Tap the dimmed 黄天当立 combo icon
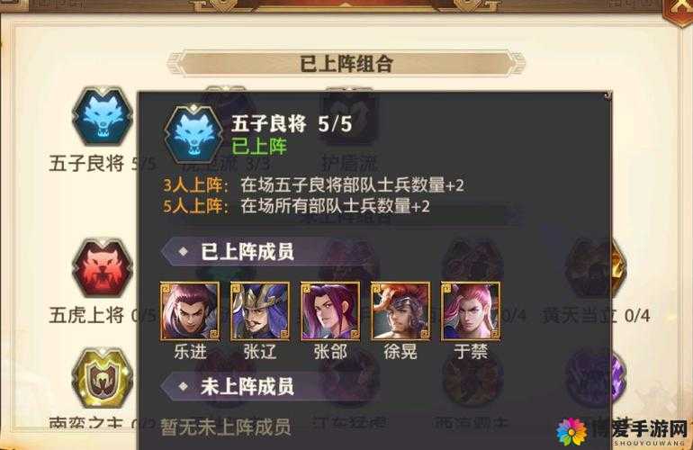Image resolution: width=693 pixels, height=450 pixels. click(595, 268)
